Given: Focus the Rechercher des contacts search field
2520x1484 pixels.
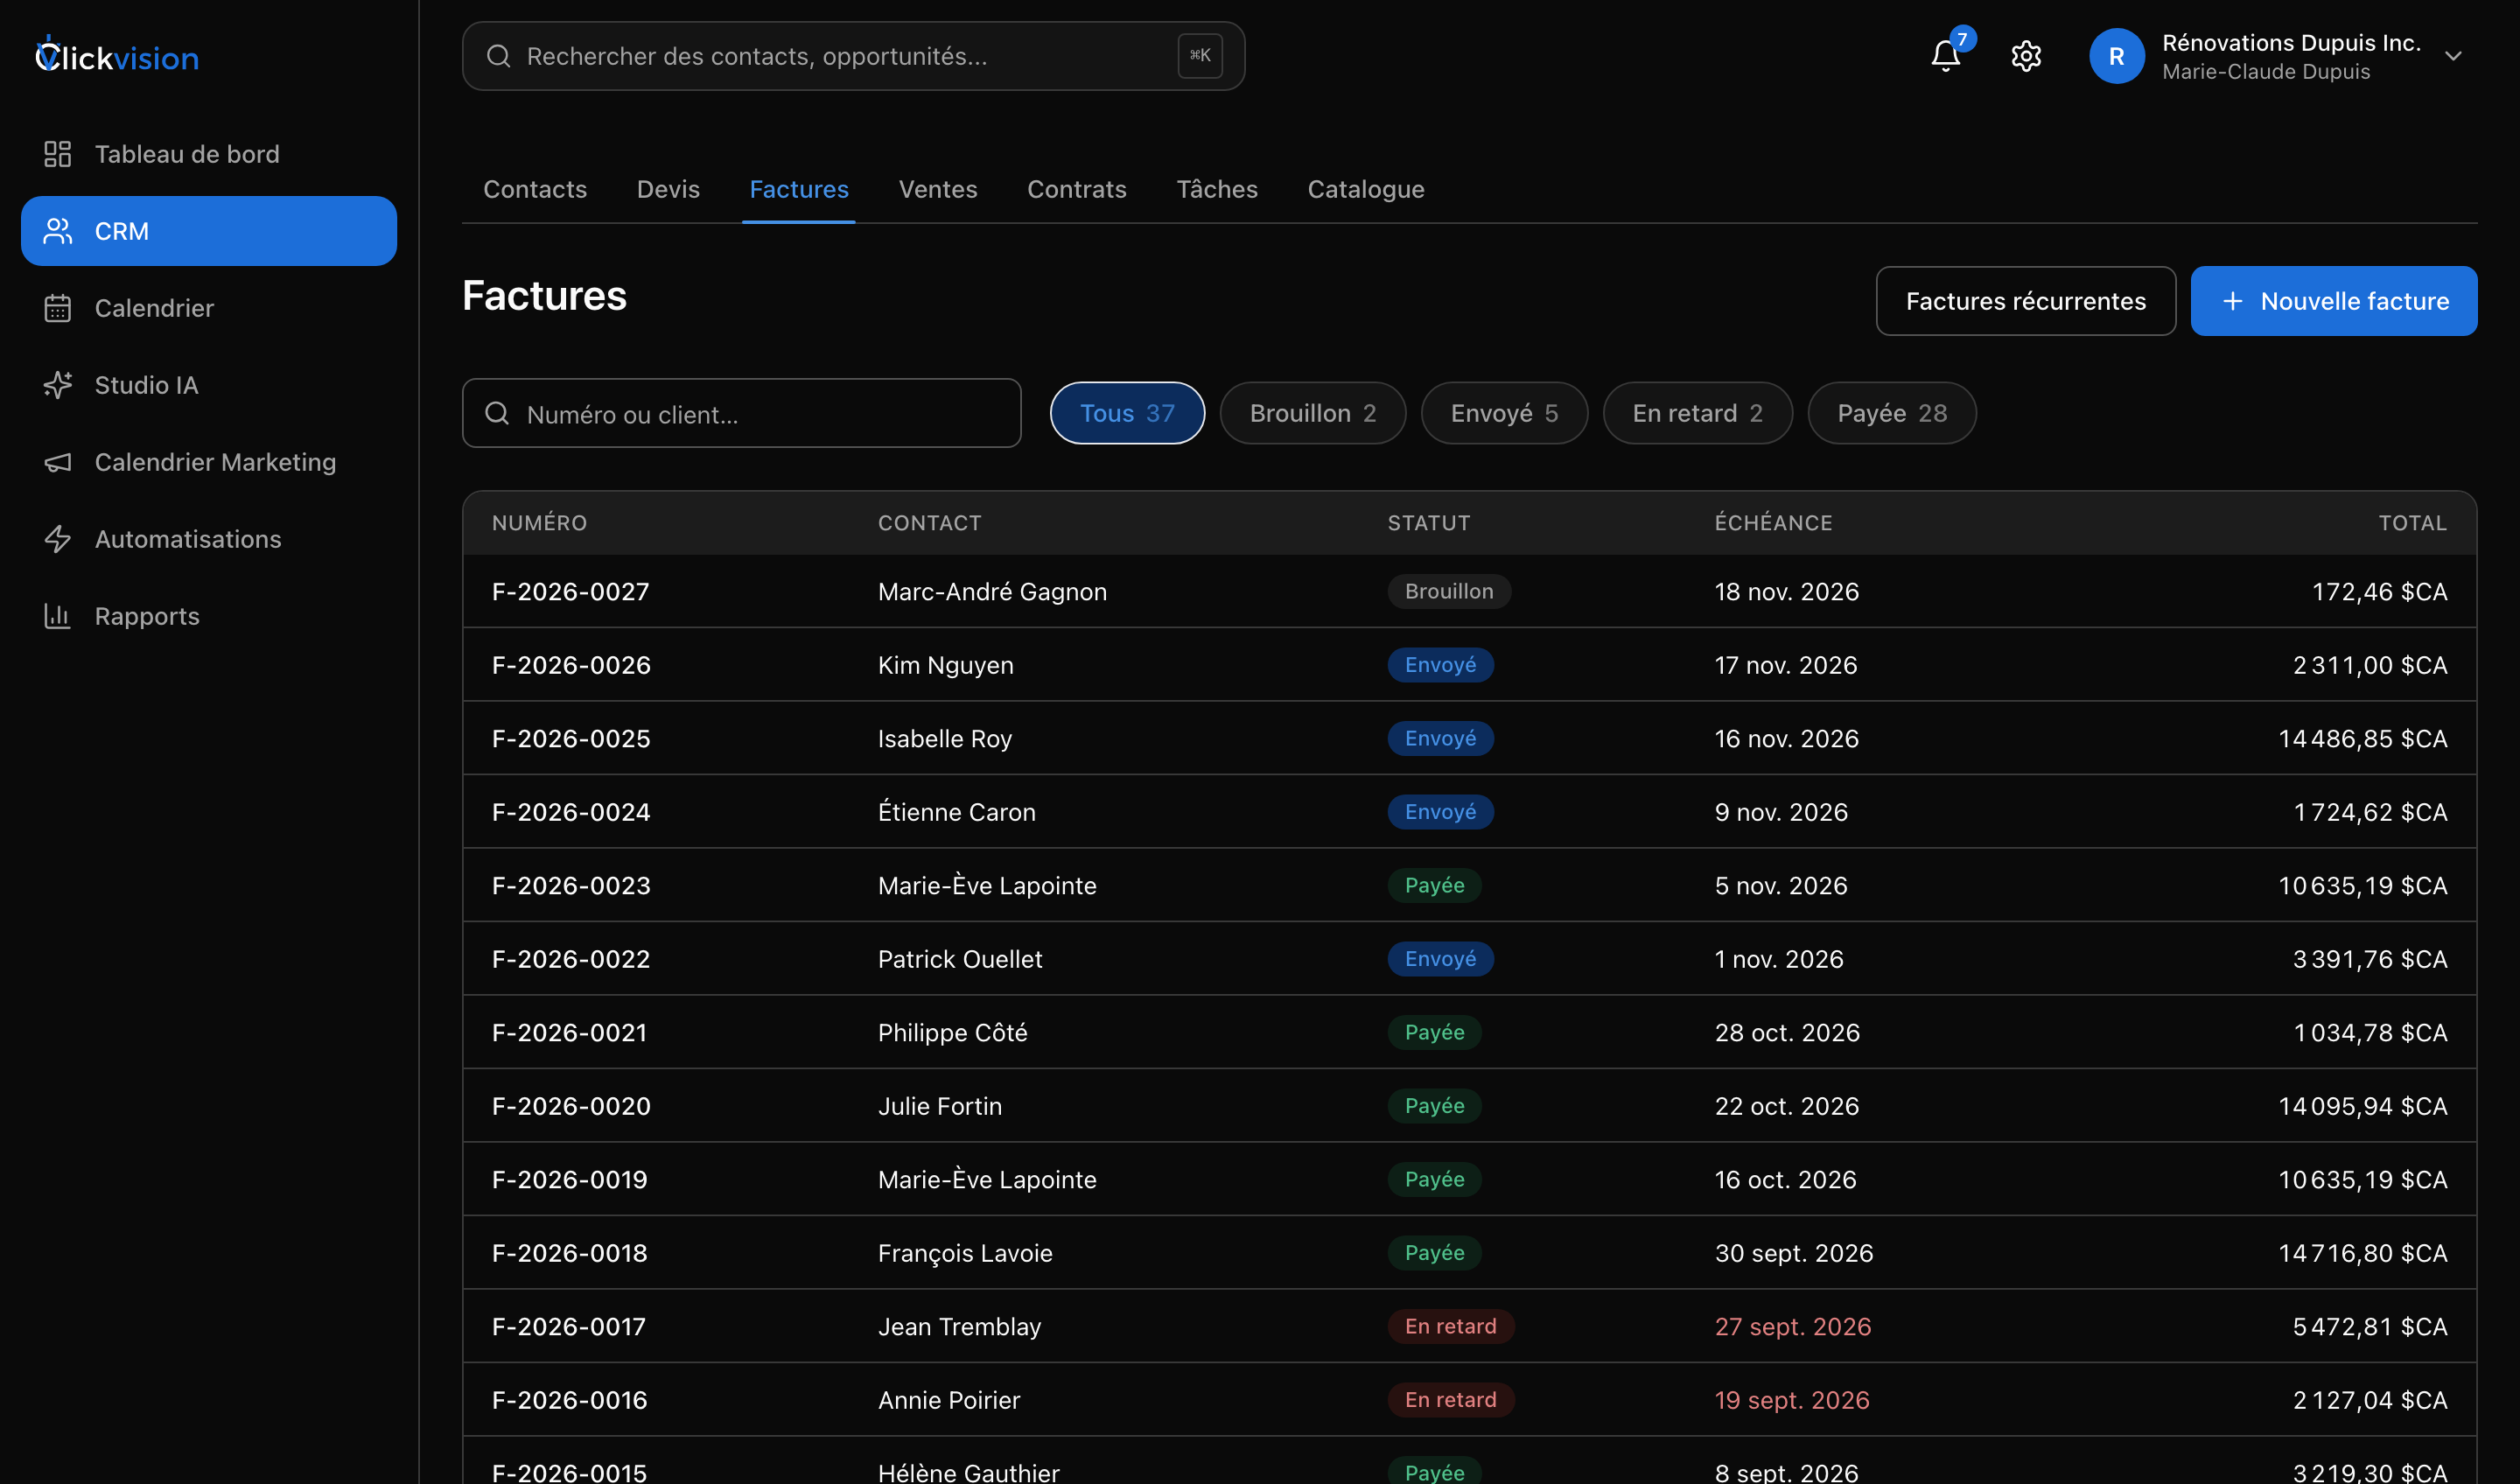Looking at the screenshot, I should click(x=853, y=56).
